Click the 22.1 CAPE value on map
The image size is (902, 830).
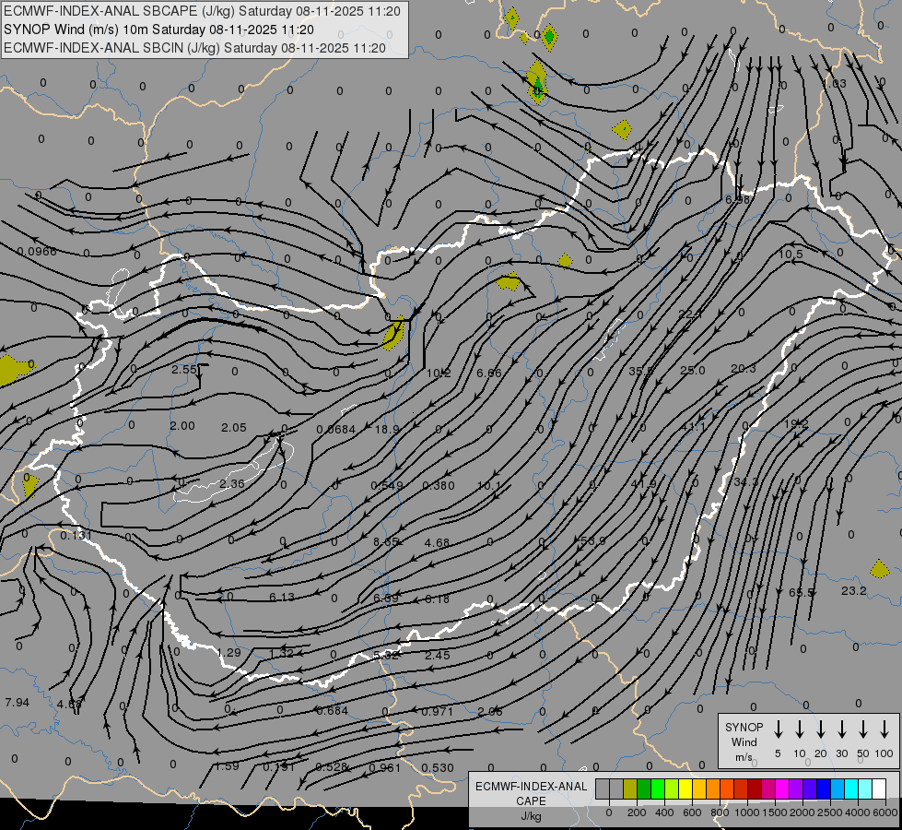pyautogui.click(x=690, y=314)
